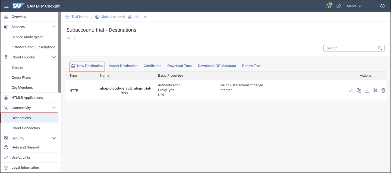Viewport: 391px width, 173px height.
Task: Click the sidebar vertical scrollbar
Action: tap(60, 52)
